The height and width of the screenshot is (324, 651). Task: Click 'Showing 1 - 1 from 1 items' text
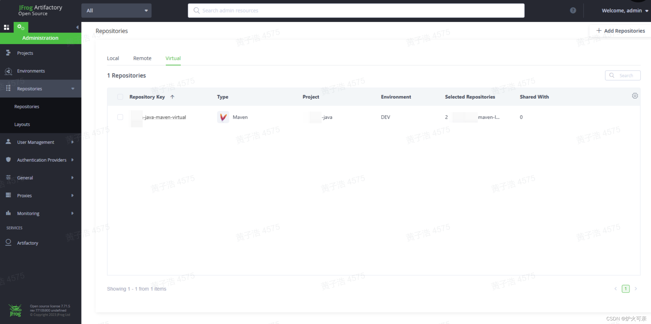point(136,289)
